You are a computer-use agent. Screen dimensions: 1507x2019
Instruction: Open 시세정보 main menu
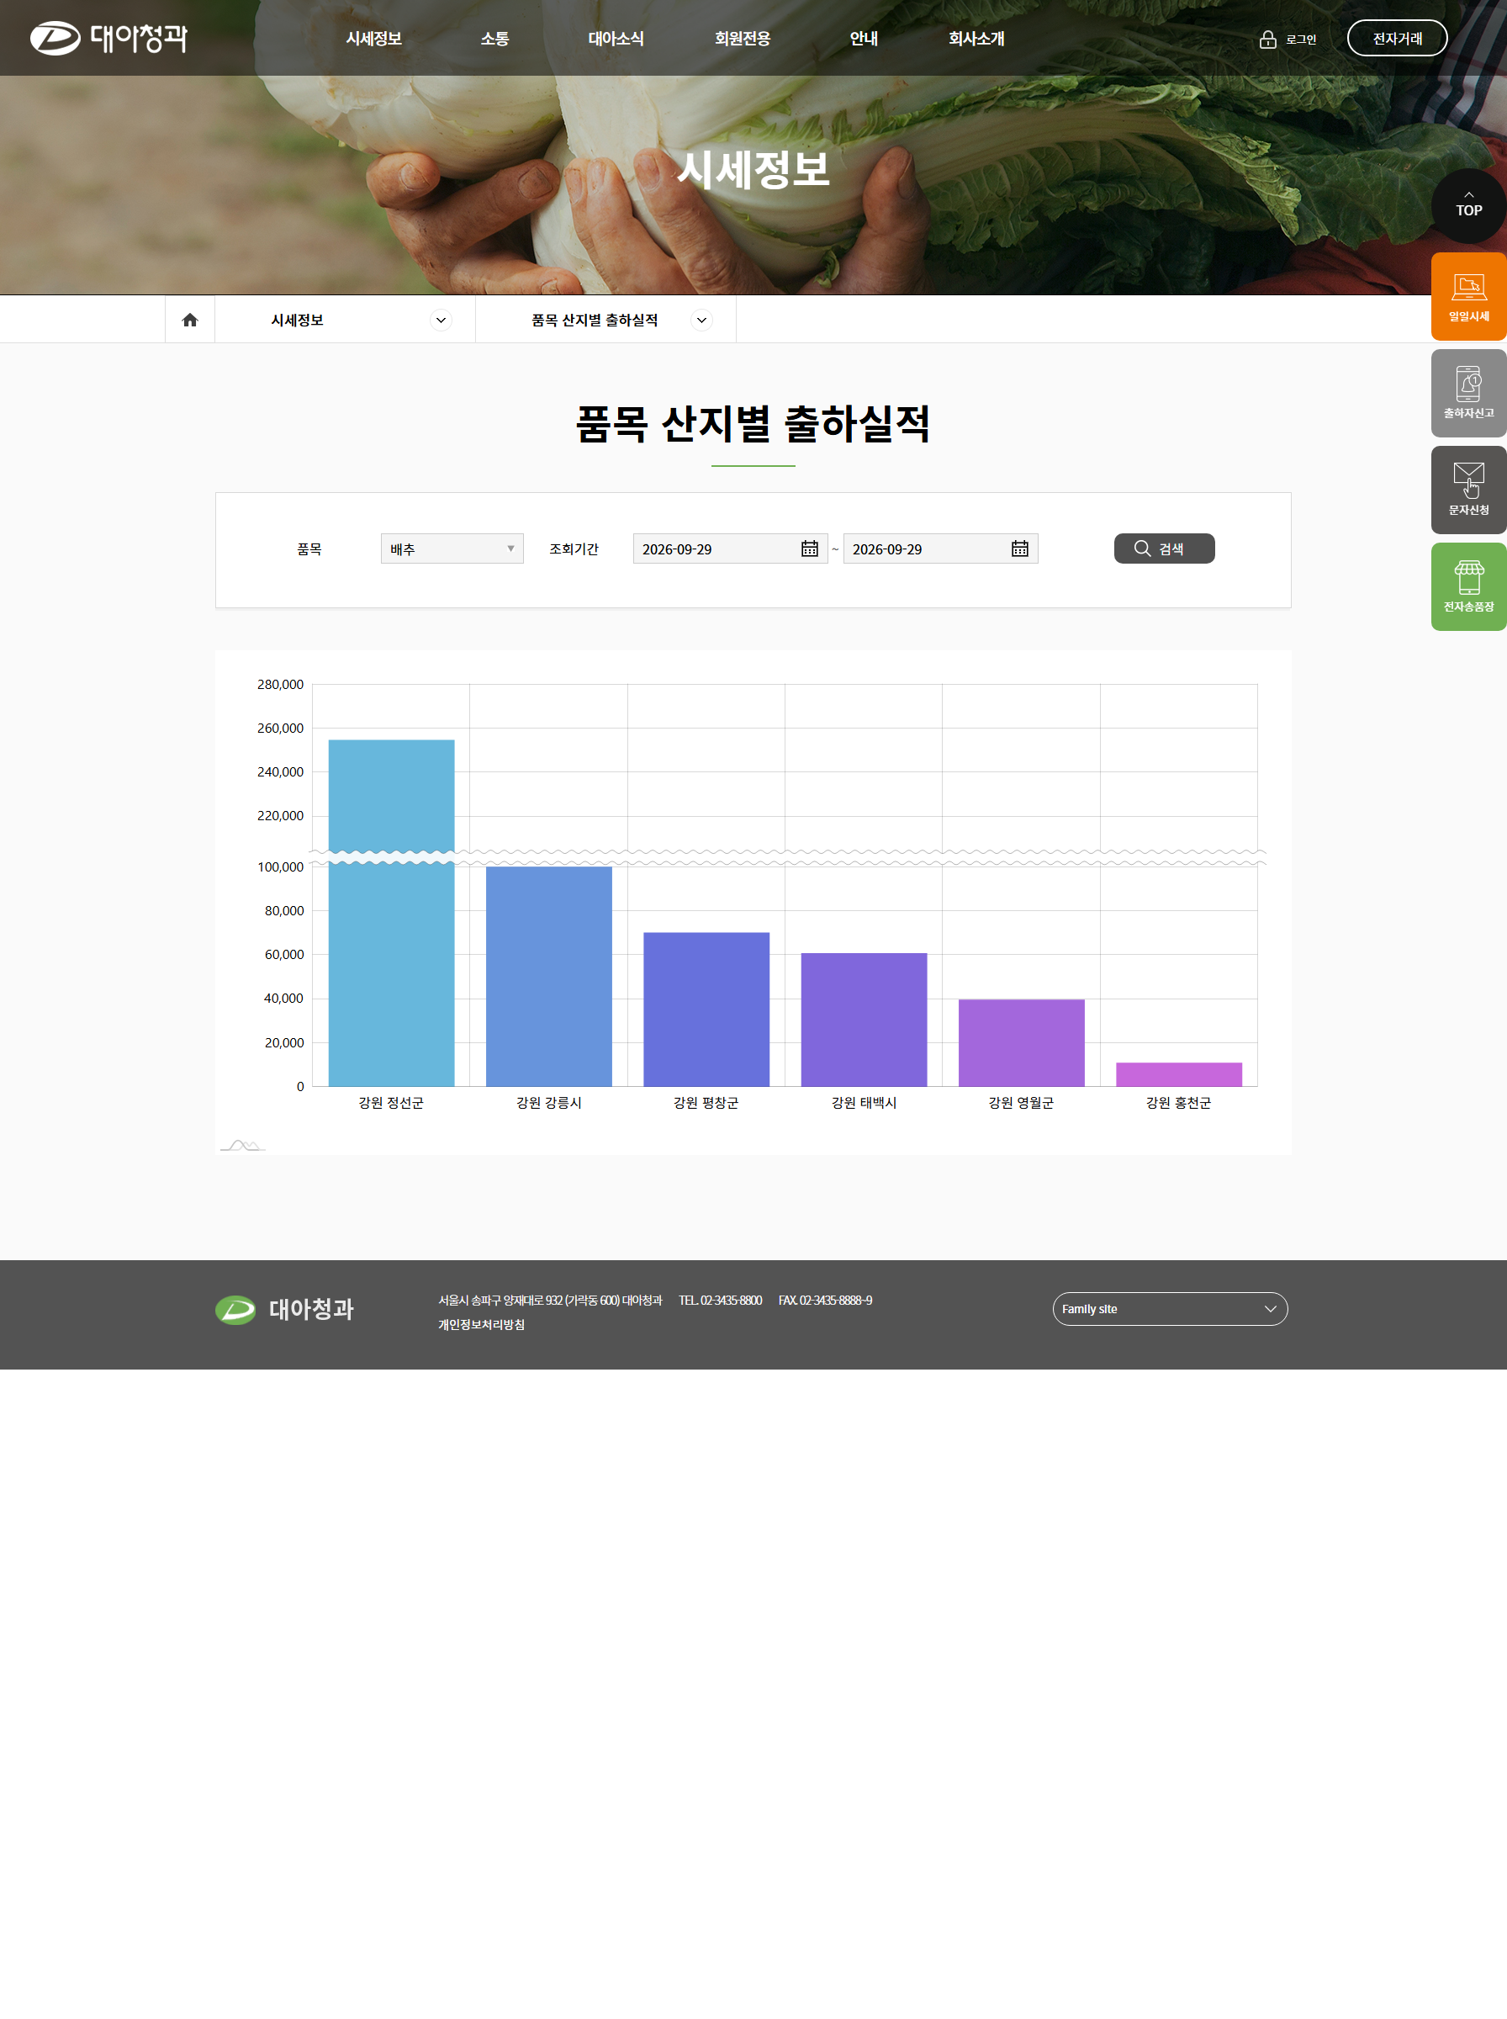click(374, 39)
